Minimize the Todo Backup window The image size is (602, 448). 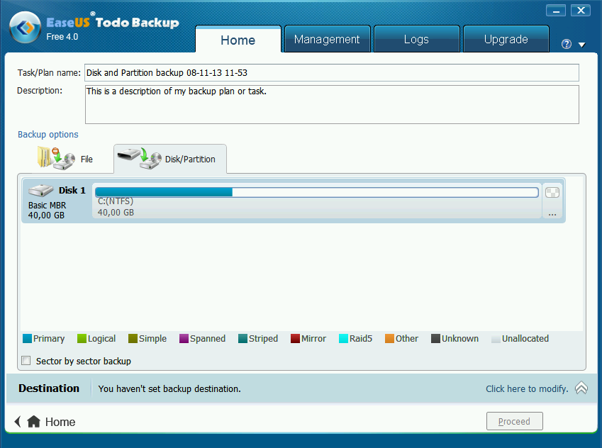(x=556, y=11)
